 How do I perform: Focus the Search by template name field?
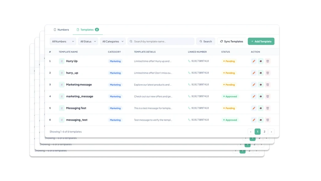pyautogui.click(x=161, y=41)
